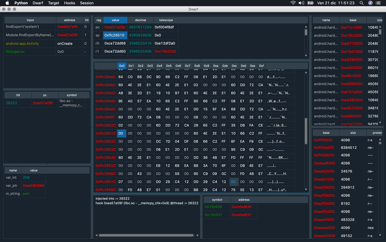Click log scroll left arrow
This screenshot has width=386, height=242.
tap(96, 235)
